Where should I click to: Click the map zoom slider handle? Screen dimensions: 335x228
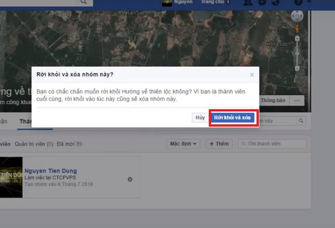[297, 54]
